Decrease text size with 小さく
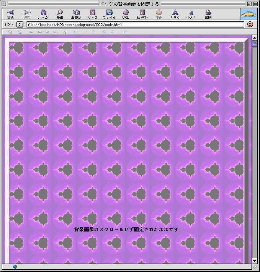260x272 pixels. point(191,13)
